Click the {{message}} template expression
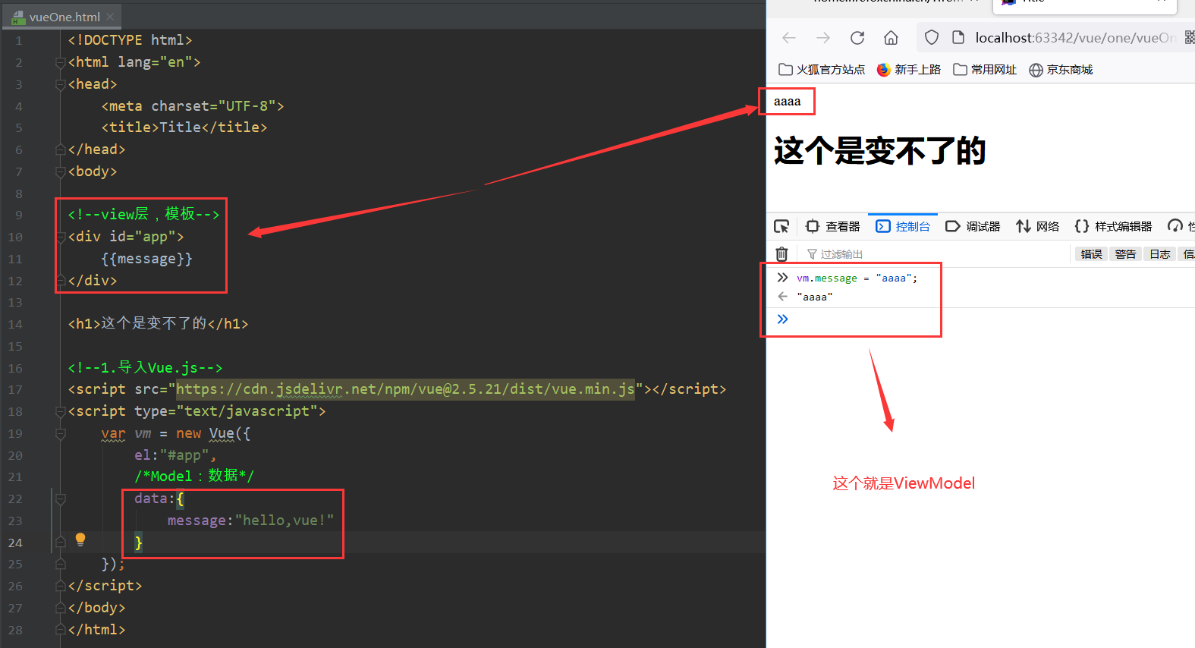 [x=146, y=259]
